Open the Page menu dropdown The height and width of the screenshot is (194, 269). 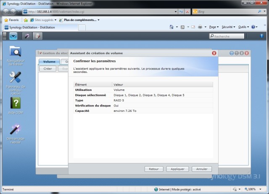coord(214,27)
